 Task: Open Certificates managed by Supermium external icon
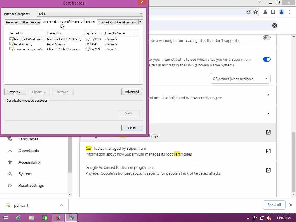(x=268, y=151)
